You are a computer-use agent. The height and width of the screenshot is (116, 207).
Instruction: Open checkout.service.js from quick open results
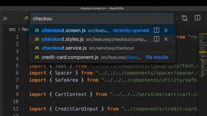click(x=102, y=48)
